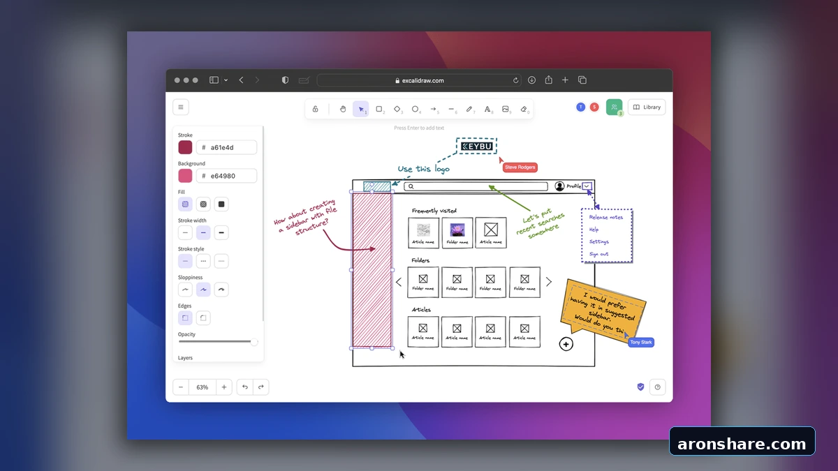Undo the last action

click(245, 387)
